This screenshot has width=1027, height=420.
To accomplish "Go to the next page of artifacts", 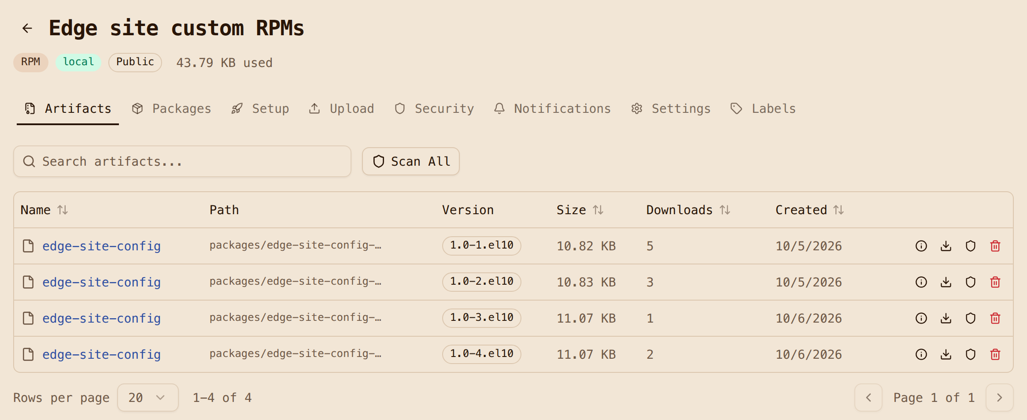I will (1000, 398).
